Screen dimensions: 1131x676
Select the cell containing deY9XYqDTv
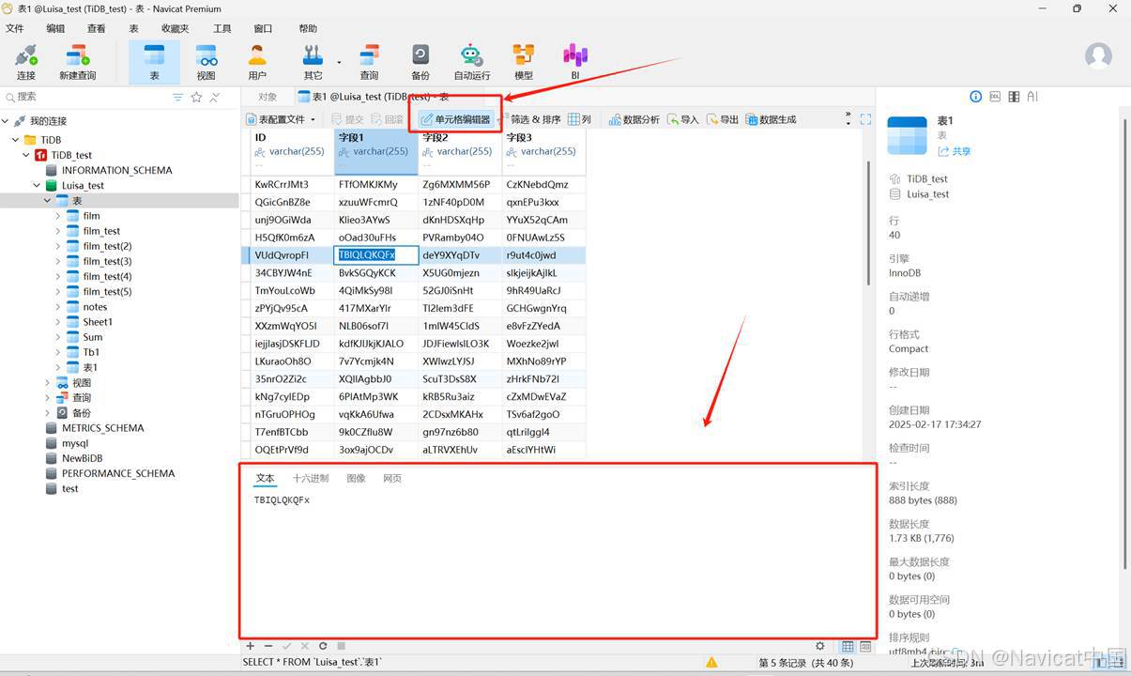[460, 254]
